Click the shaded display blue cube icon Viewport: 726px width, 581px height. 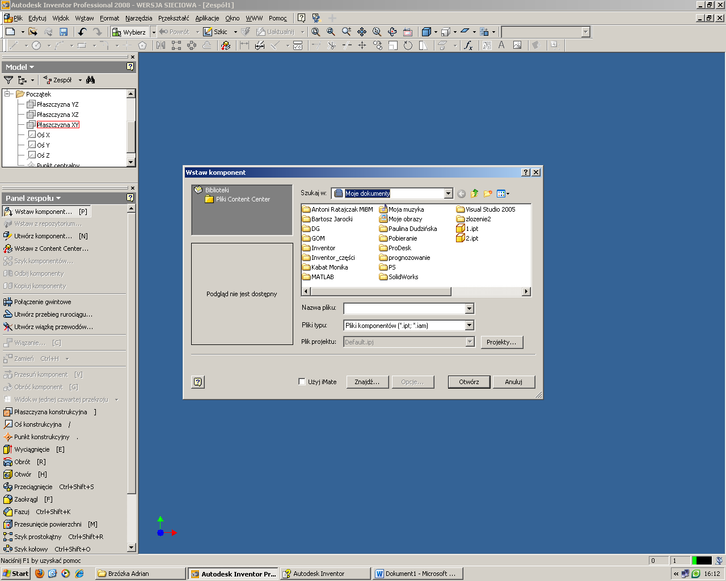[x=427, y=32]
